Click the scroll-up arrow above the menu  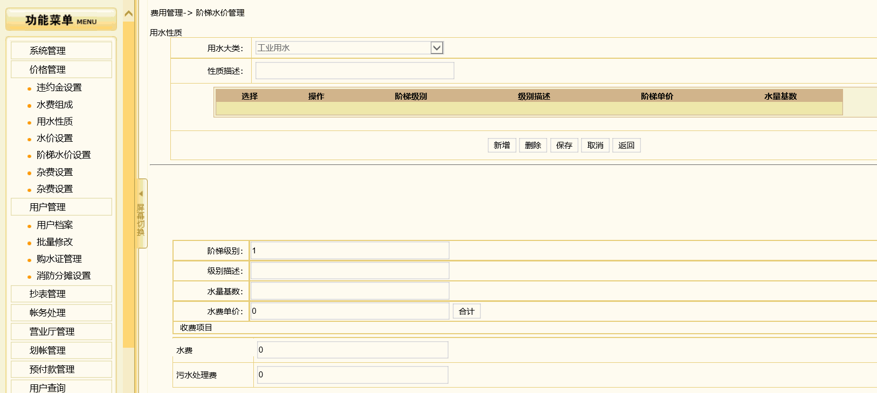coord(128,14)
